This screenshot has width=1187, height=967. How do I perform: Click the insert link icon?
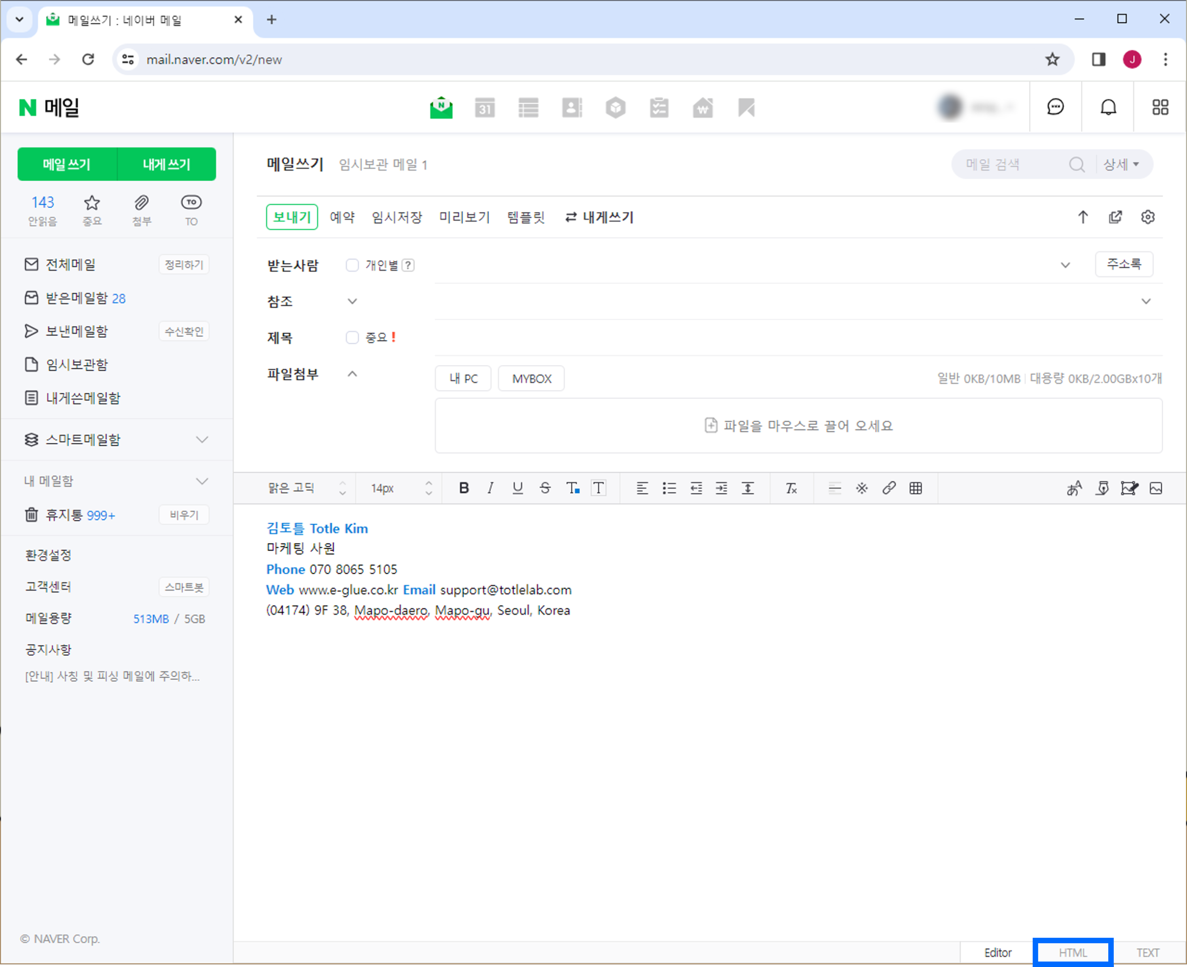(x=889, y=488)
